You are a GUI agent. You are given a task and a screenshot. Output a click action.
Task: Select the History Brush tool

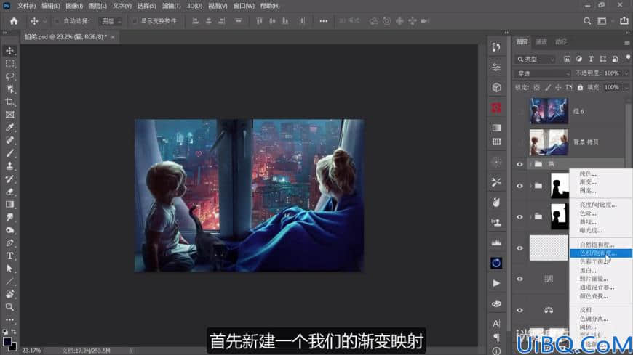(9, 179)
